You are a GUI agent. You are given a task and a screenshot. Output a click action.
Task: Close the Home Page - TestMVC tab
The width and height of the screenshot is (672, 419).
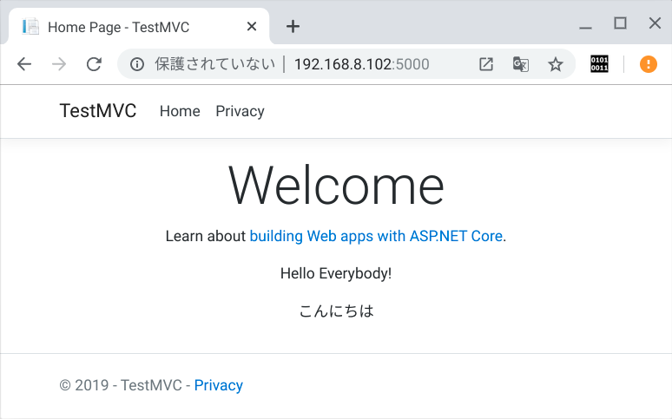[252, 27]
